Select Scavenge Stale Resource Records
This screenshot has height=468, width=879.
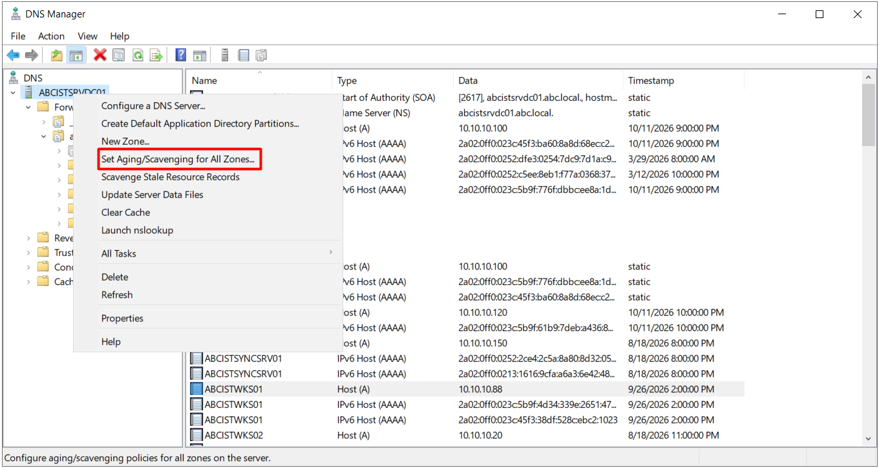207,176
